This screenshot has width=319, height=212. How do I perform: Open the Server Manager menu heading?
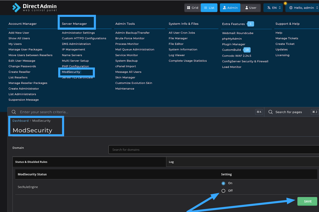[74, 24]
